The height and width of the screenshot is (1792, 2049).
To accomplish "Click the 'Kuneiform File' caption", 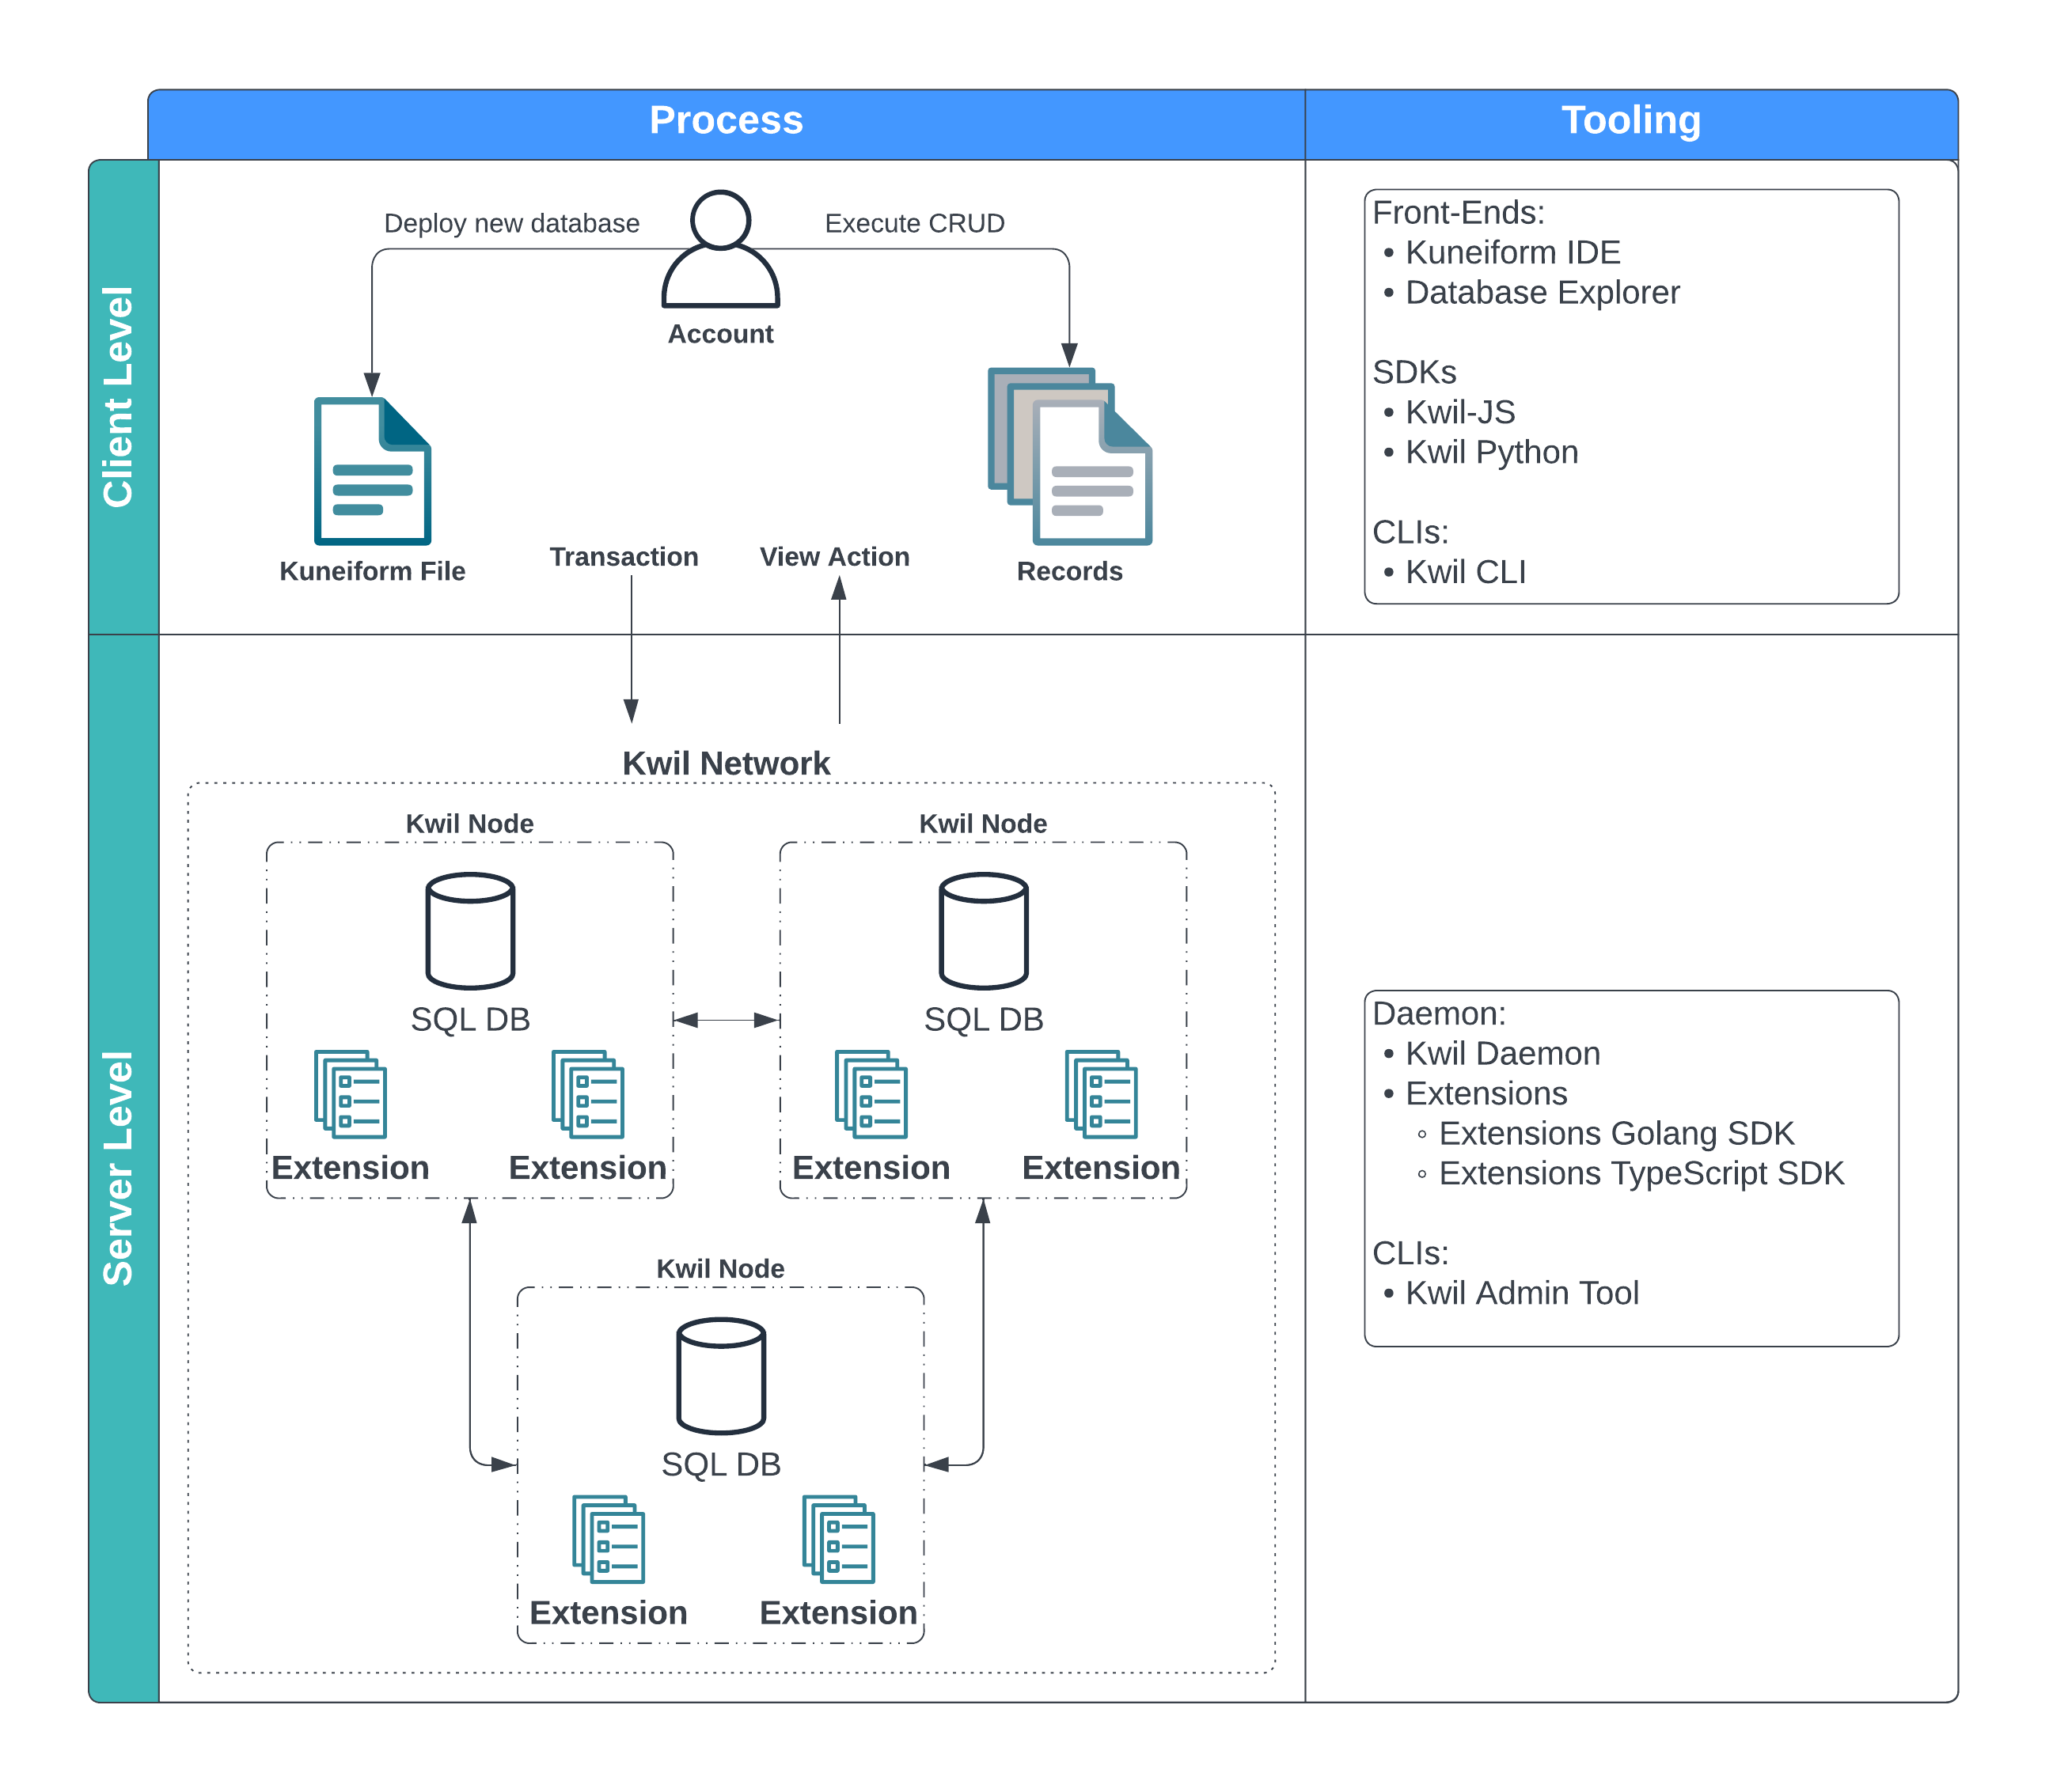I will coord(372,571).
